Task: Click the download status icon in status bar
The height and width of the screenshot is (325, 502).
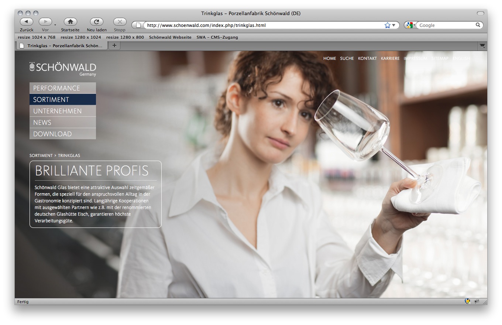Action: pyautogui.click(x=467, y=301)
